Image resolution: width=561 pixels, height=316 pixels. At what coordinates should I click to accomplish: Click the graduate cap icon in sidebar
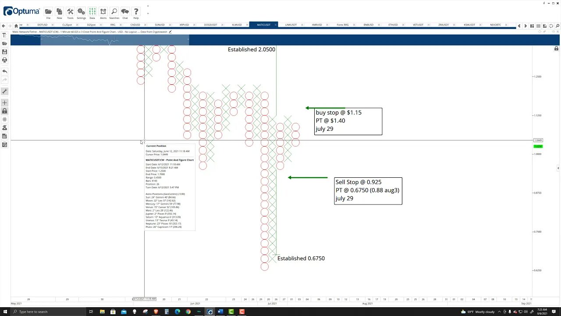(x=5, y=128)
